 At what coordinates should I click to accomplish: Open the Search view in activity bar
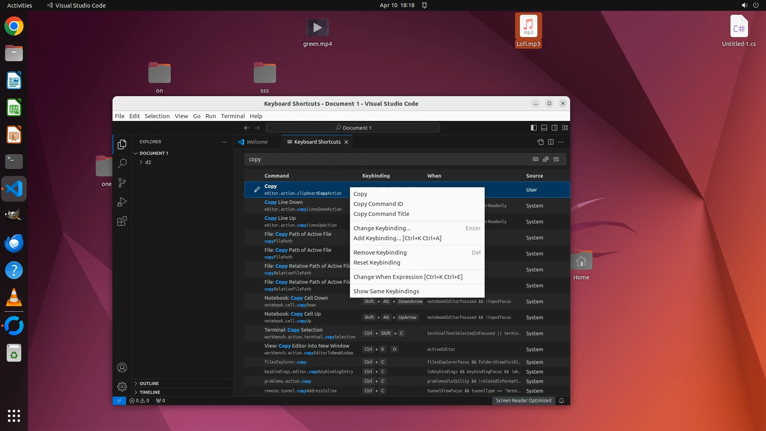click(122, 163)
